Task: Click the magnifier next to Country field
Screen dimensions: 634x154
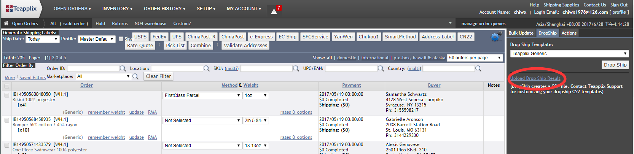Action: [x=478, y=68]
